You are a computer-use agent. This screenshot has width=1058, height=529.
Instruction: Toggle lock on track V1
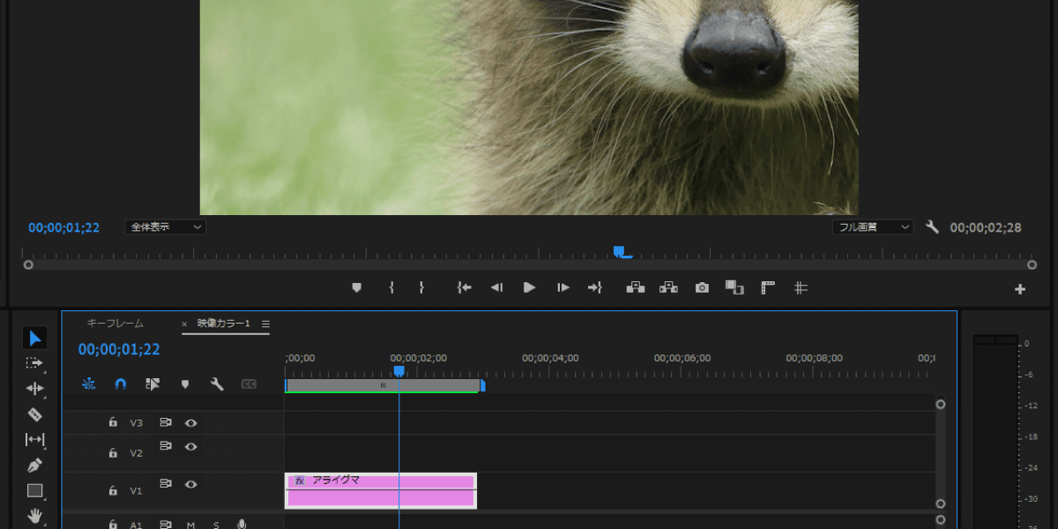[113, 490]
